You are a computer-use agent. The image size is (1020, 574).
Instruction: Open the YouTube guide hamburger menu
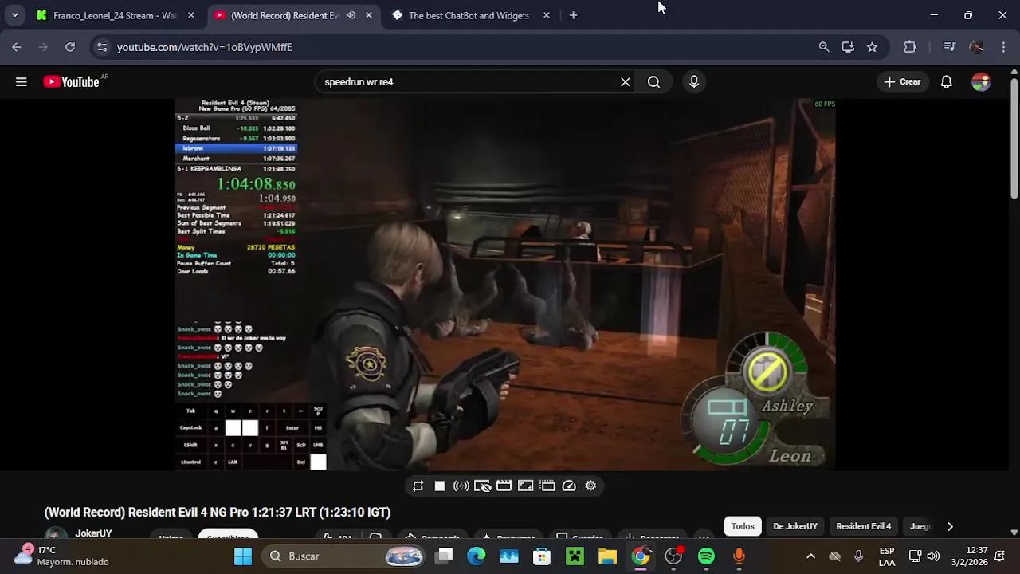click(22, 81)
